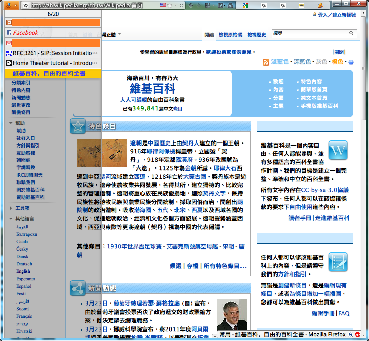Switch to the first Wikipedia pinned tab
Viewport: 369px width, 341px height.
[264, 5]
